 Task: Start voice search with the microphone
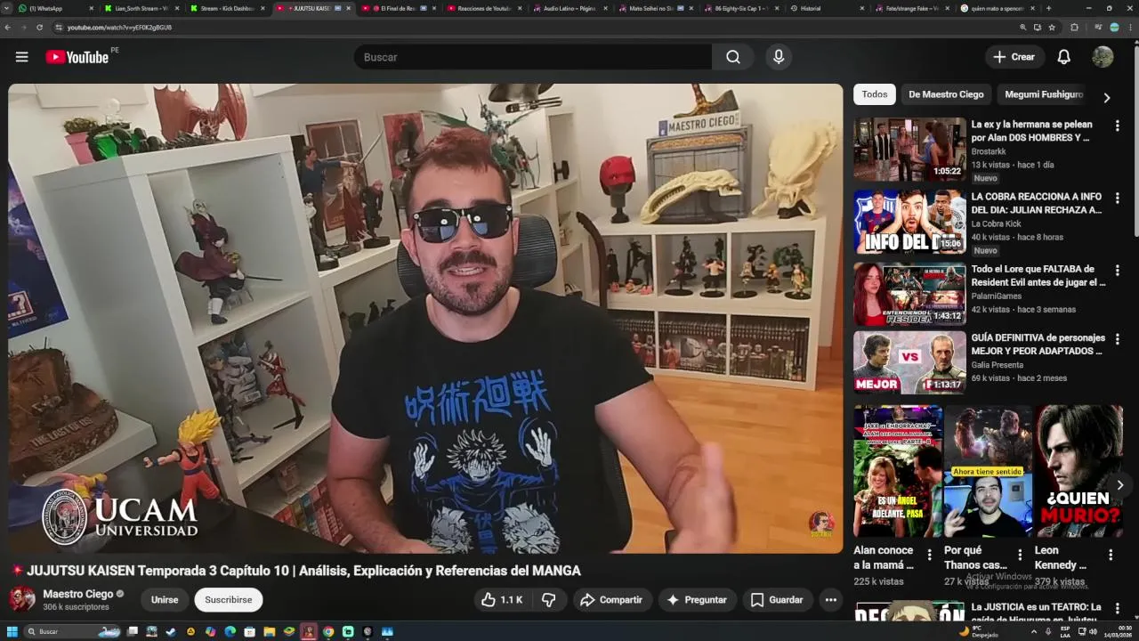pos(779,57)
